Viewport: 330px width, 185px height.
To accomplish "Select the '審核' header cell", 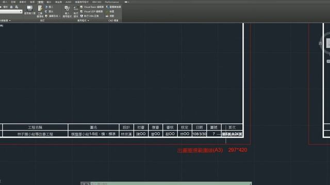I will point(170,127).
